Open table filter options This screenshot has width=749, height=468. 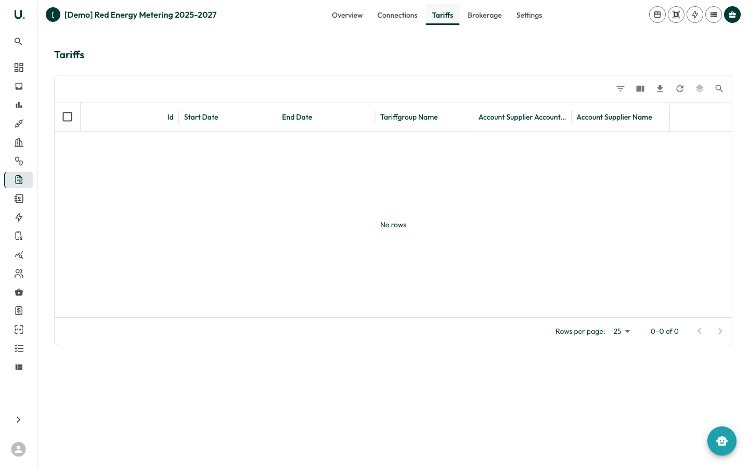(x=621, y=89)
